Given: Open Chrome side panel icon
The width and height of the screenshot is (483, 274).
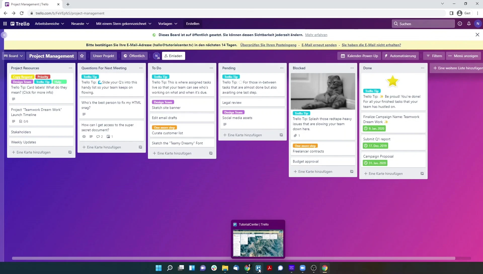Looking at the screenshot, I should click(x=452, y=13).
